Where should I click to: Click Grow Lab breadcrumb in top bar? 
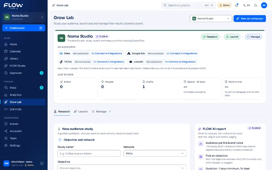point(60,5)
